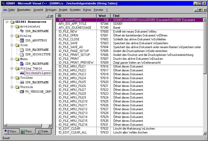
Task: Switch to the Klass... tab
Action: click(11, 131)
